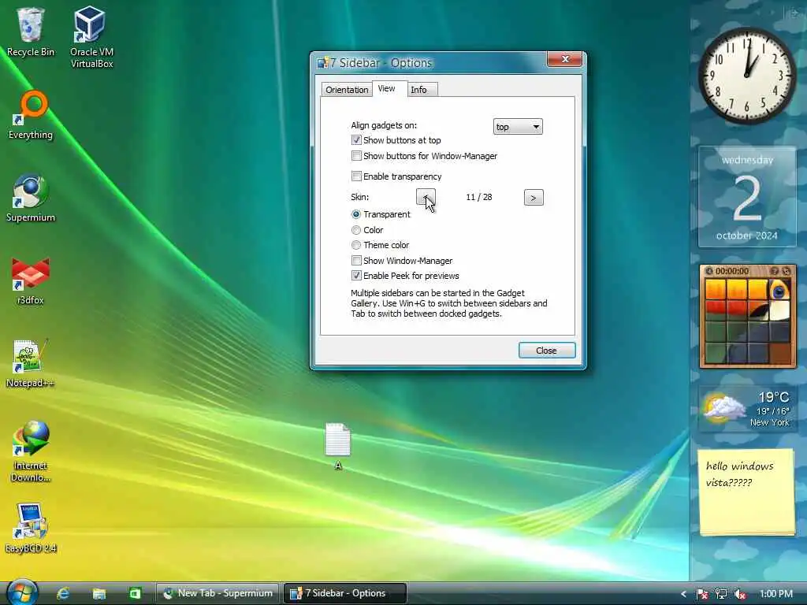Select the Everything search desktop icon
Viewport: 807px width, 605px height.
31,115
